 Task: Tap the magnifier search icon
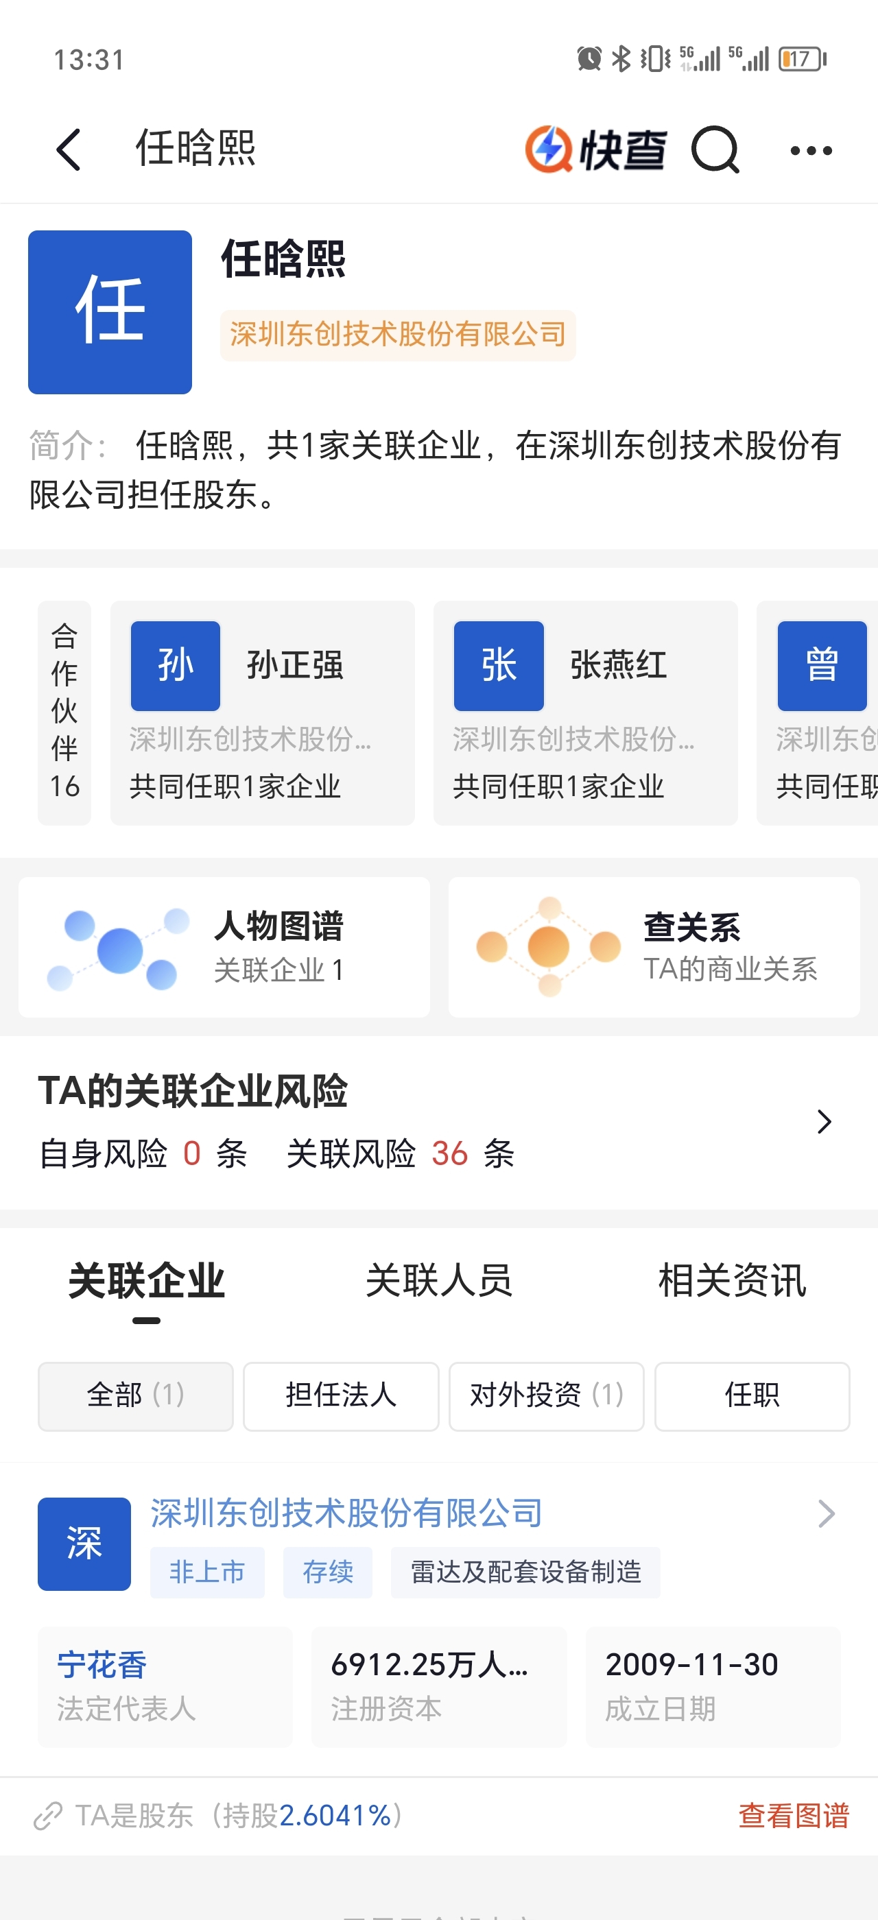click(715, 149)
